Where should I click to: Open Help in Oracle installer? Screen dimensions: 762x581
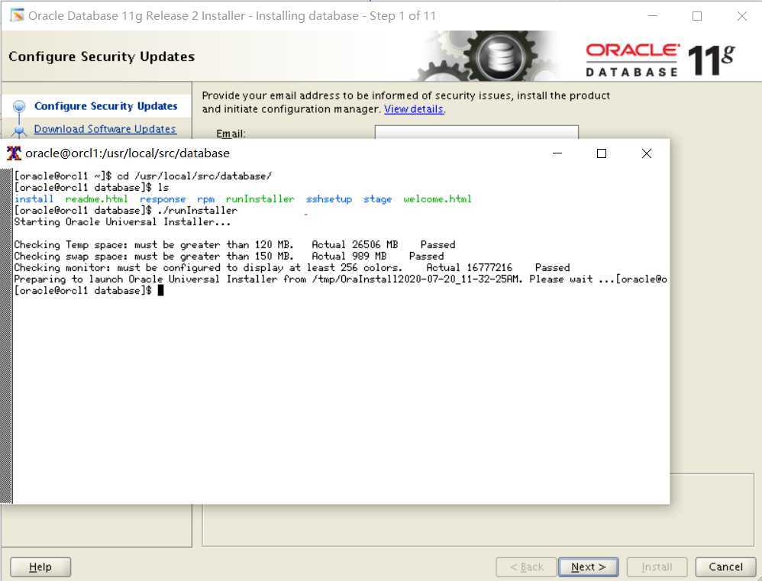[x=40, y=567]
